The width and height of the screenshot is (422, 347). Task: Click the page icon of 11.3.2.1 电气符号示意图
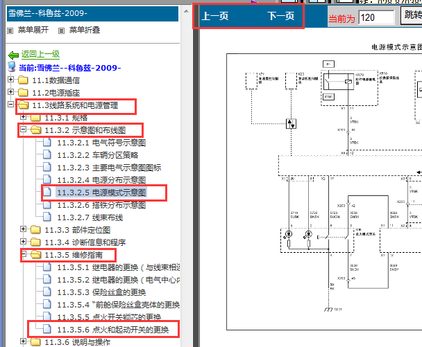pyautogui.click(x=47, y=142)
